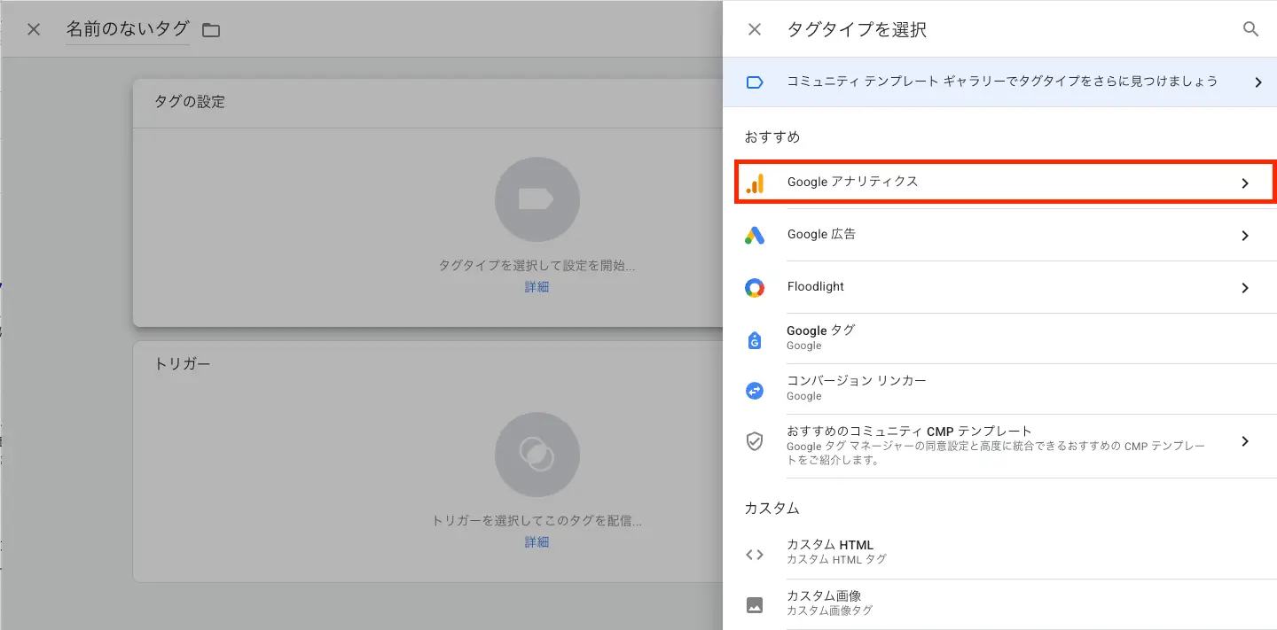Viewport: 1277px width, 630px height.
Task: Click the CMP template shield icon
Action: pos(755,441)
